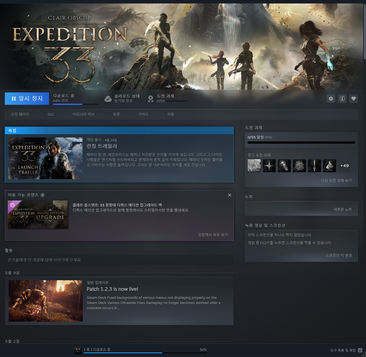
Task: Click the 특집 featured header bar
Action: coord(119,130)
